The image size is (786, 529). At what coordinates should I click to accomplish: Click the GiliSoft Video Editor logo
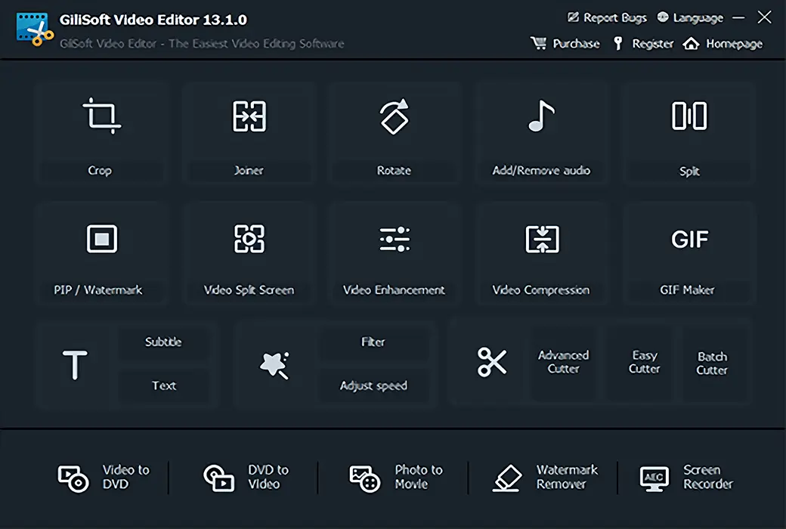tap(35, 29)
